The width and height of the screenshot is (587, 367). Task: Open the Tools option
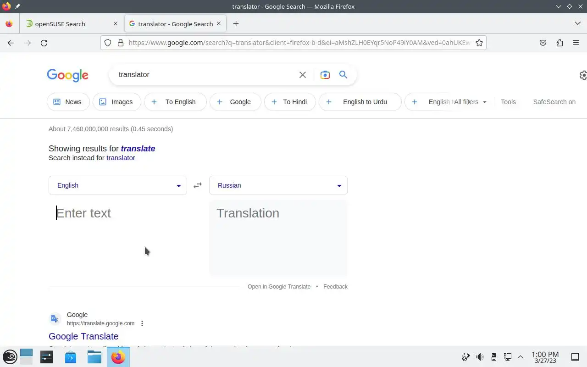(508, 102)
